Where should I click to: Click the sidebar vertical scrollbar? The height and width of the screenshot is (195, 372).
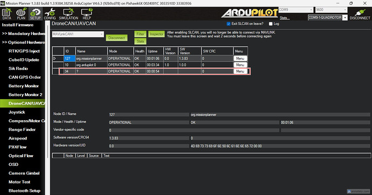click(x=47, y=107)
